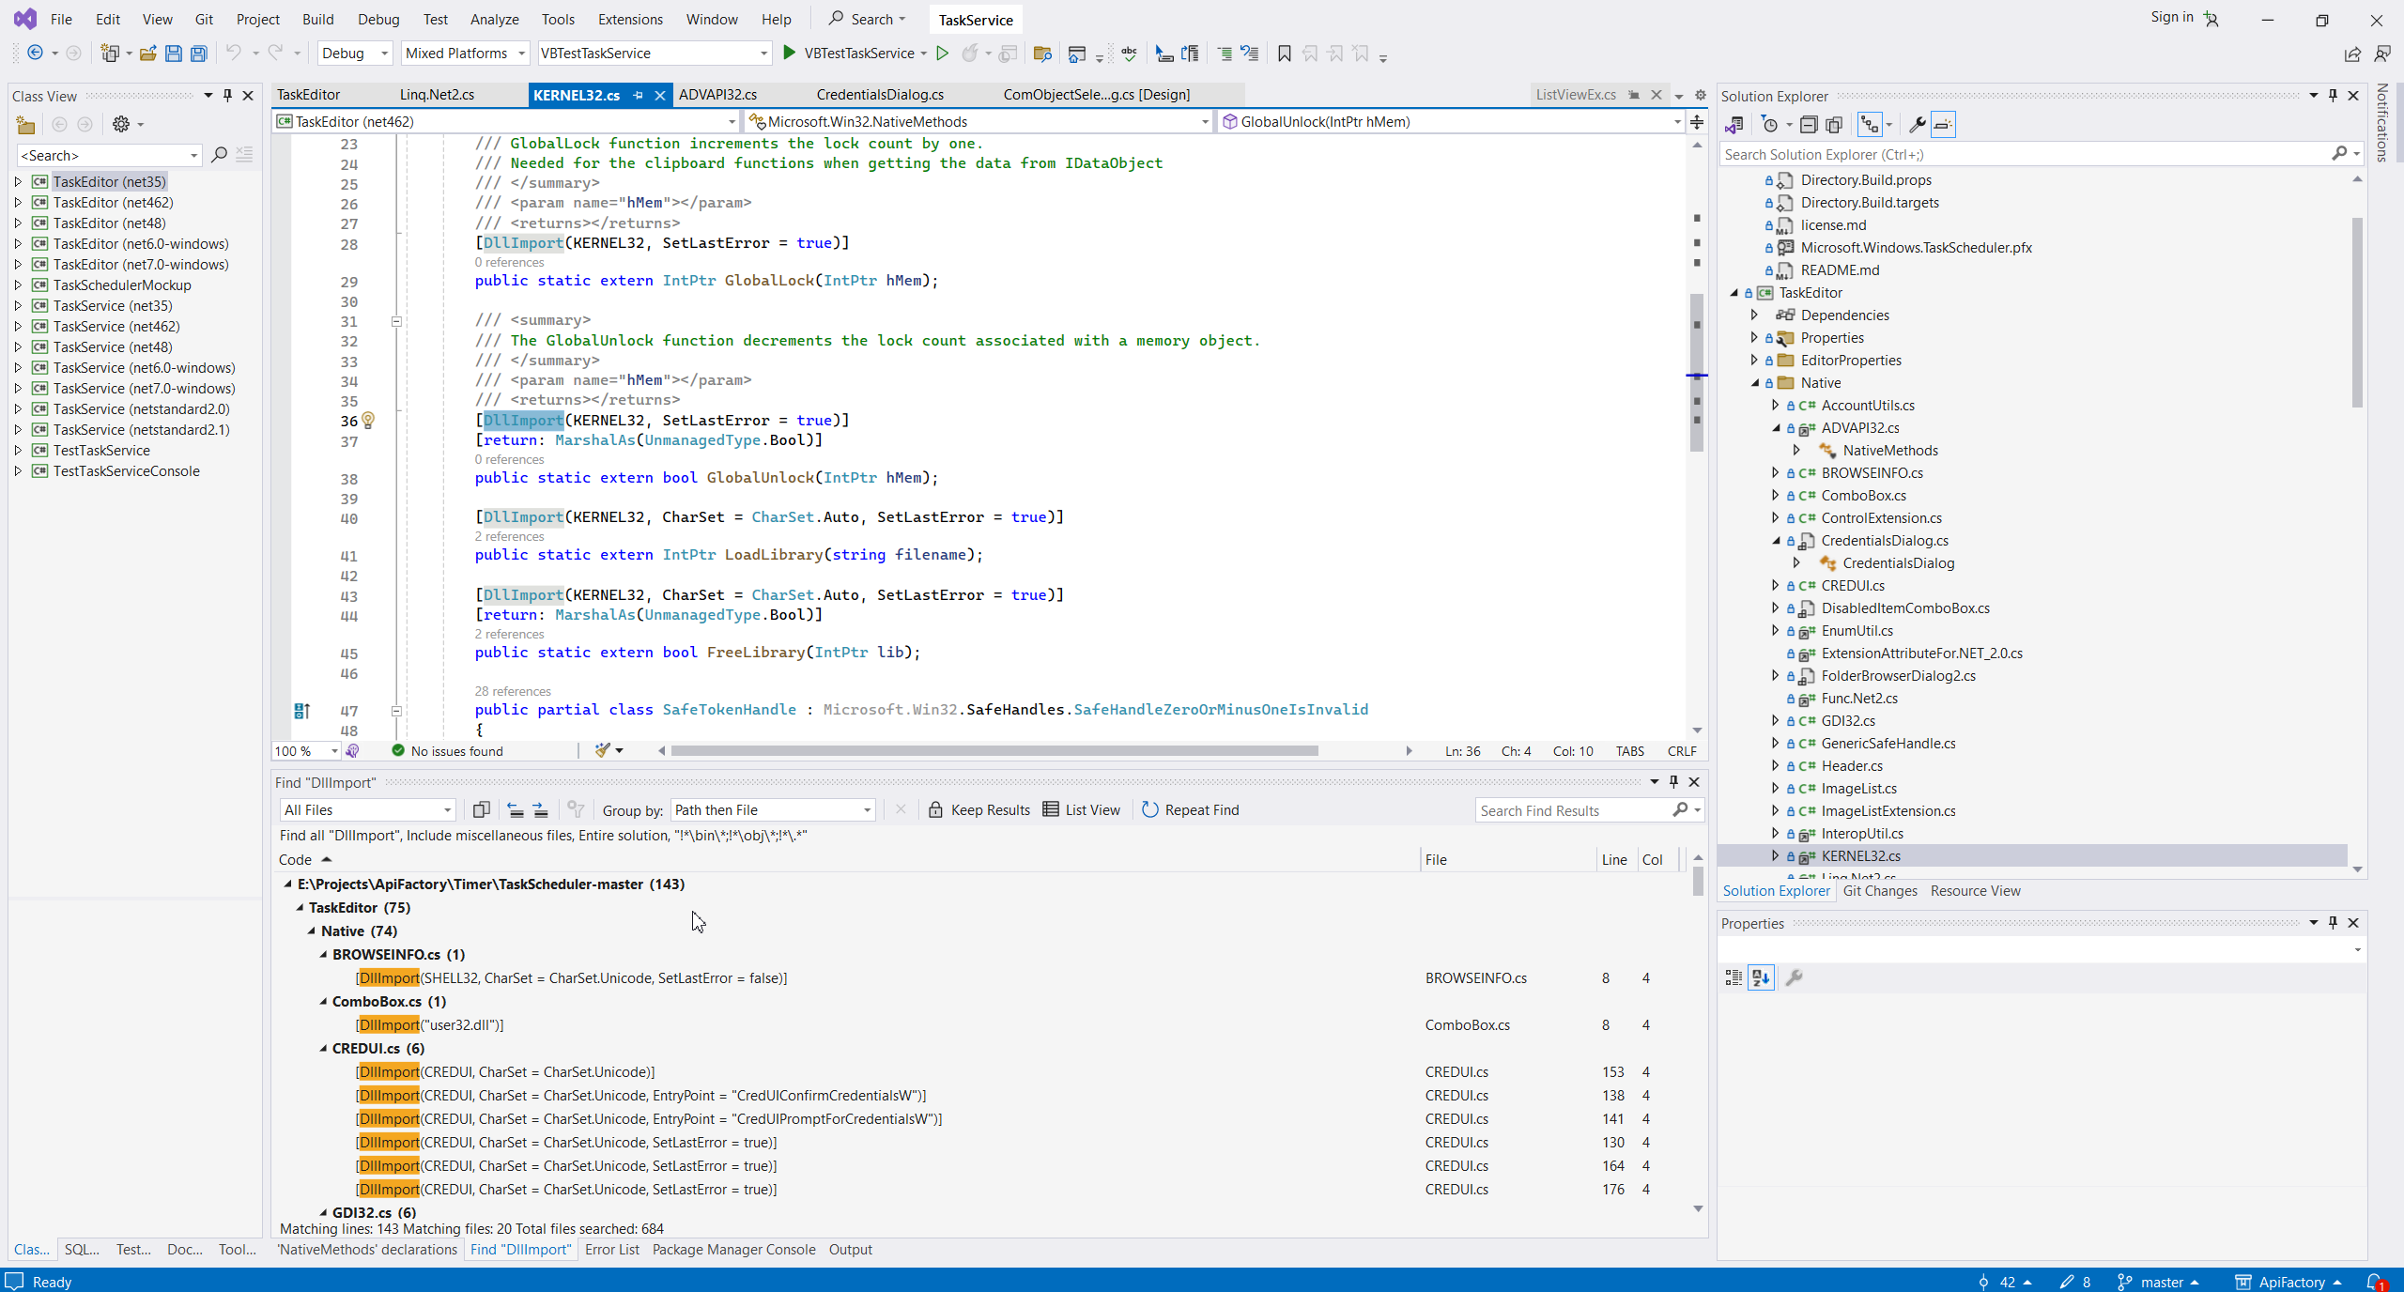
Task: Click the Copy icon in Find results toolbar
Action: click(481, 809)
